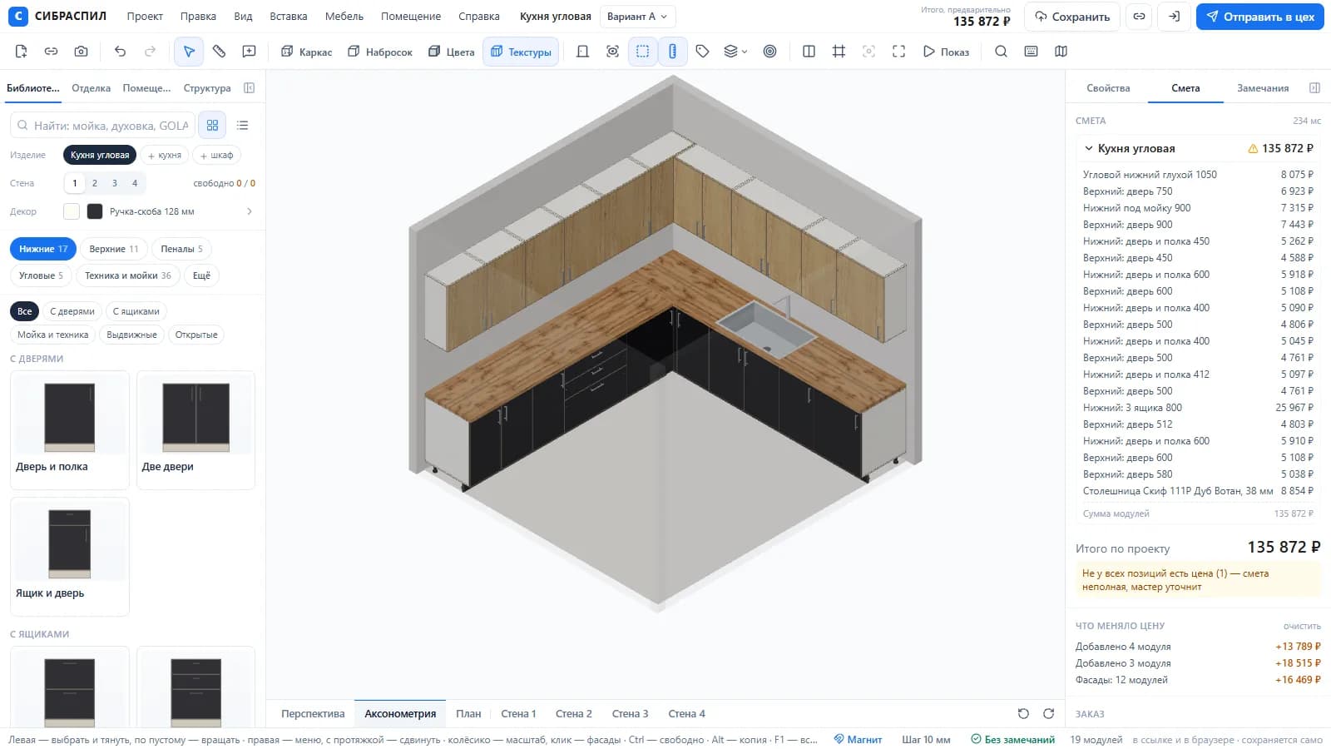The image size is (1331, 749).
Task: Switch rendering to Каркас mode
Action: (306, 52)
